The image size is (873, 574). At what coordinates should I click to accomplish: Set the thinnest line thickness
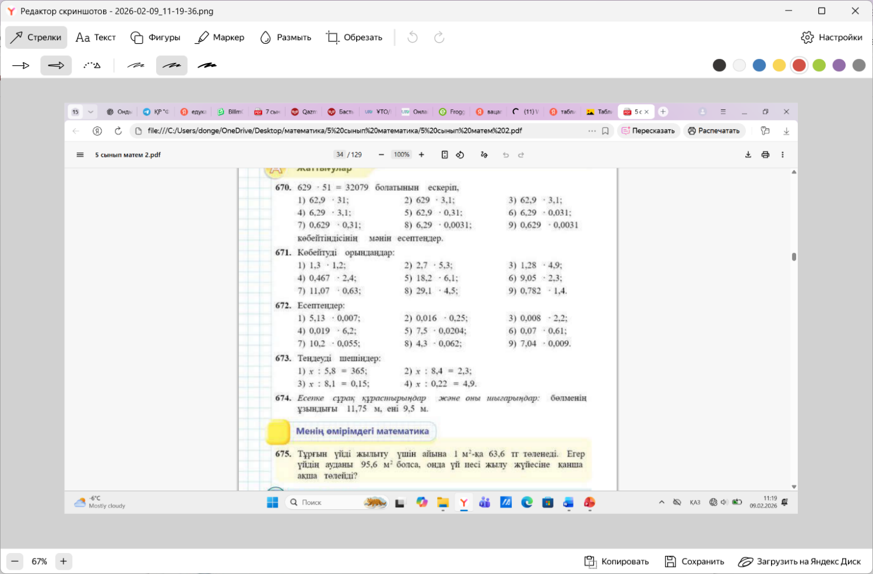tap(136, 66)
